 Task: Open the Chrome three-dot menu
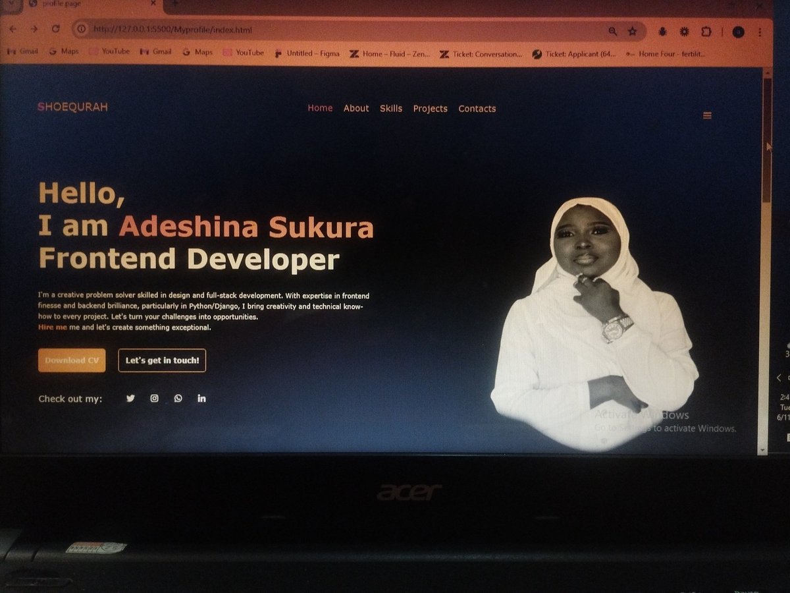tap(761, 30)
